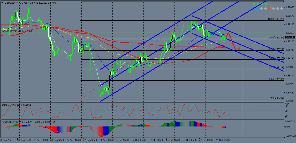Click the GBPUSD,H4 chart symbol title
This screenshot has height=143, width=296.
click(x=12, y=3)
